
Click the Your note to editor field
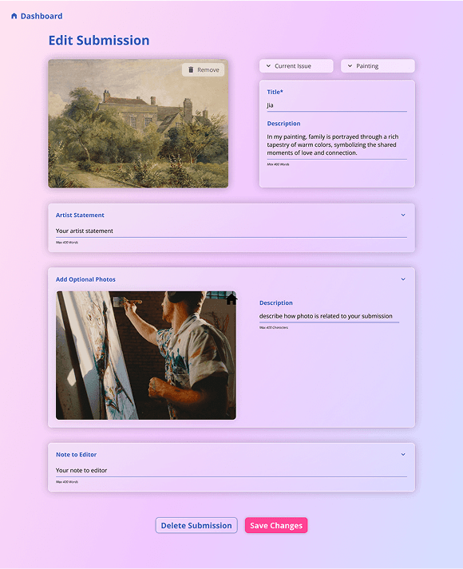(231, 471)
